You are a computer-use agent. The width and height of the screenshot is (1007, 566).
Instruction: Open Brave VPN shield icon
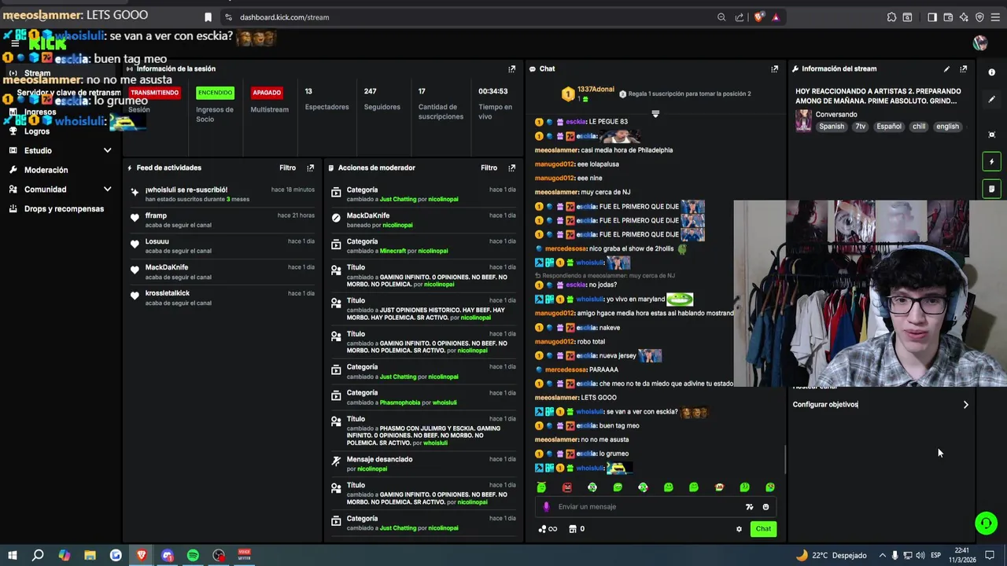[x=979, y=17]
